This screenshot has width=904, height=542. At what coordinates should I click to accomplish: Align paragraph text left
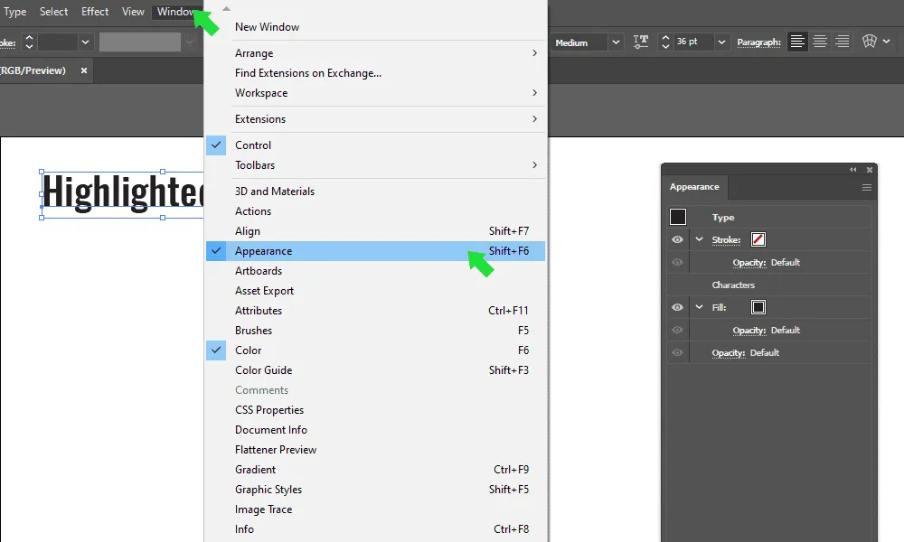point(797,42)
